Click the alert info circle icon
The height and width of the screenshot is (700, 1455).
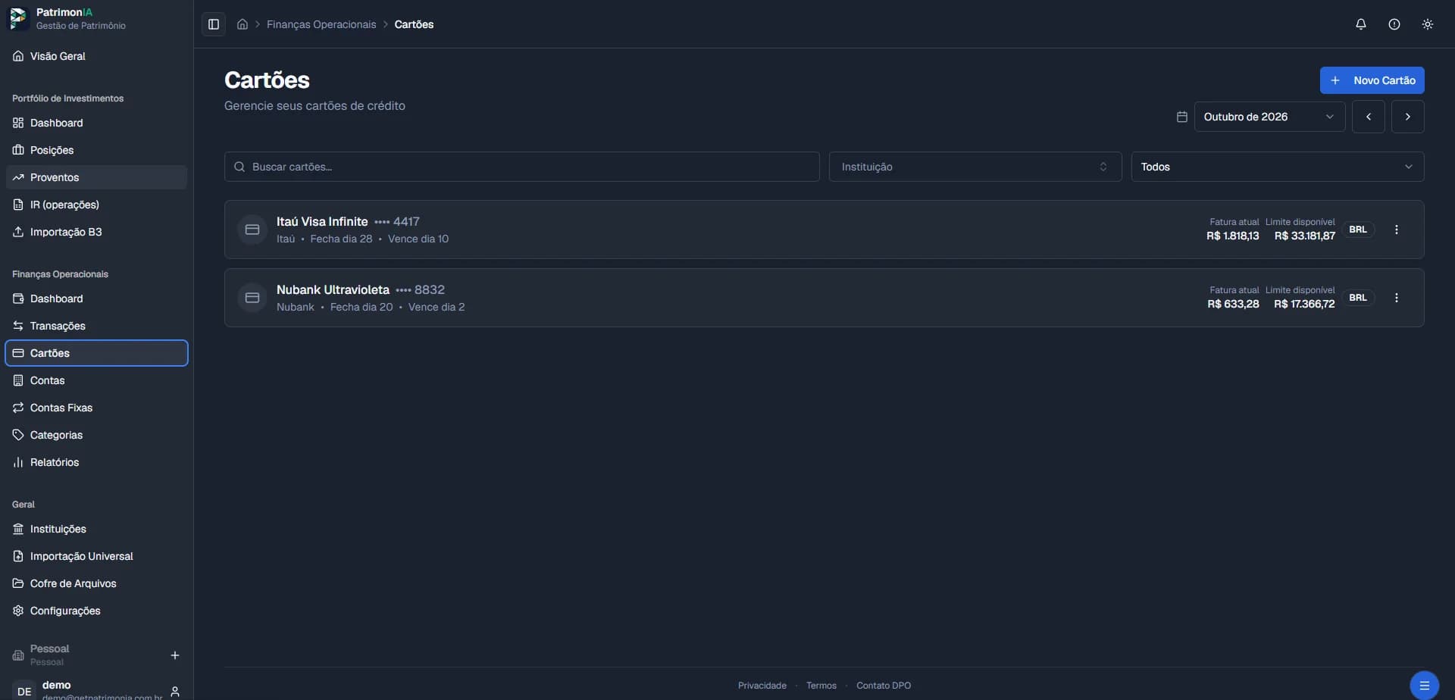pyautogui.click(x=1394, y=24)
